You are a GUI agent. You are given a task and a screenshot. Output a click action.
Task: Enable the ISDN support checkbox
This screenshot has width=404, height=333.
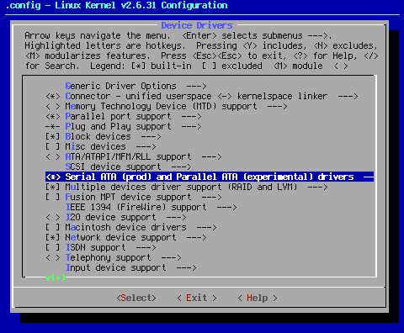[x=53, y=247]
